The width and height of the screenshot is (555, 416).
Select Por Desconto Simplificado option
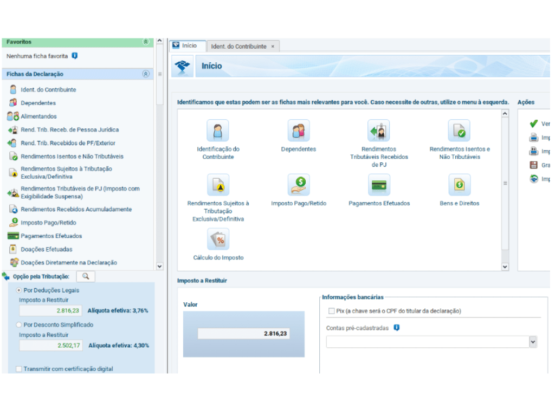click(x=20, y=325)
